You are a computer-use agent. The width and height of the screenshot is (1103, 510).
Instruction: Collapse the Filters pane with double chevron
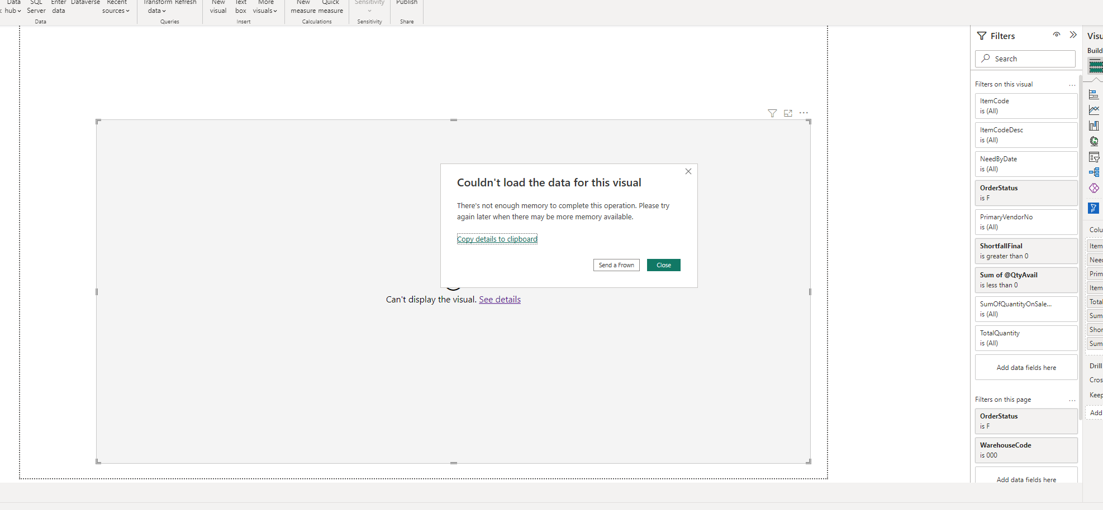pyautogui.click(x=1073, y=35)
